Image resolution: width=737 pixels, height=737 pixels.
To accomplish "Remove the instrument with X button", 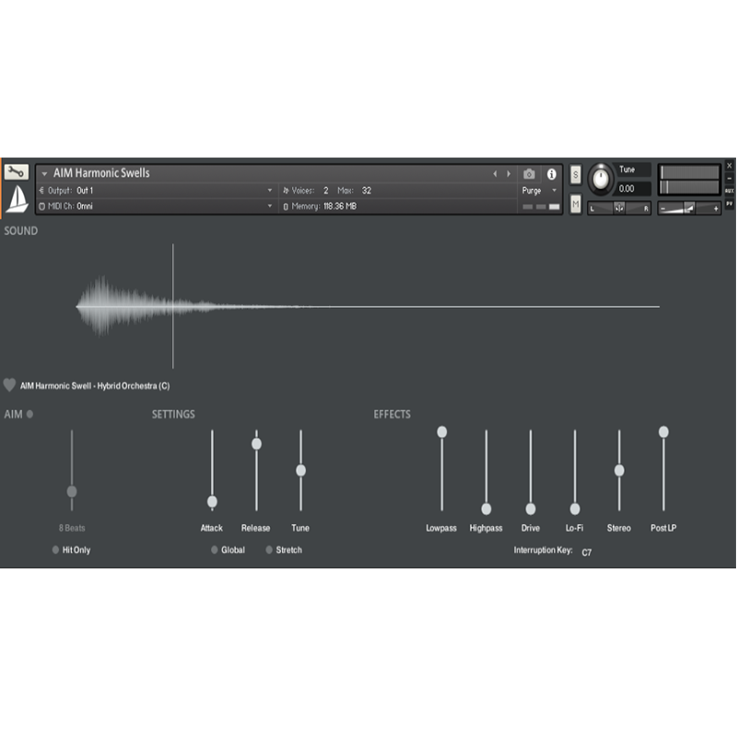I will [x=729, y=166].
